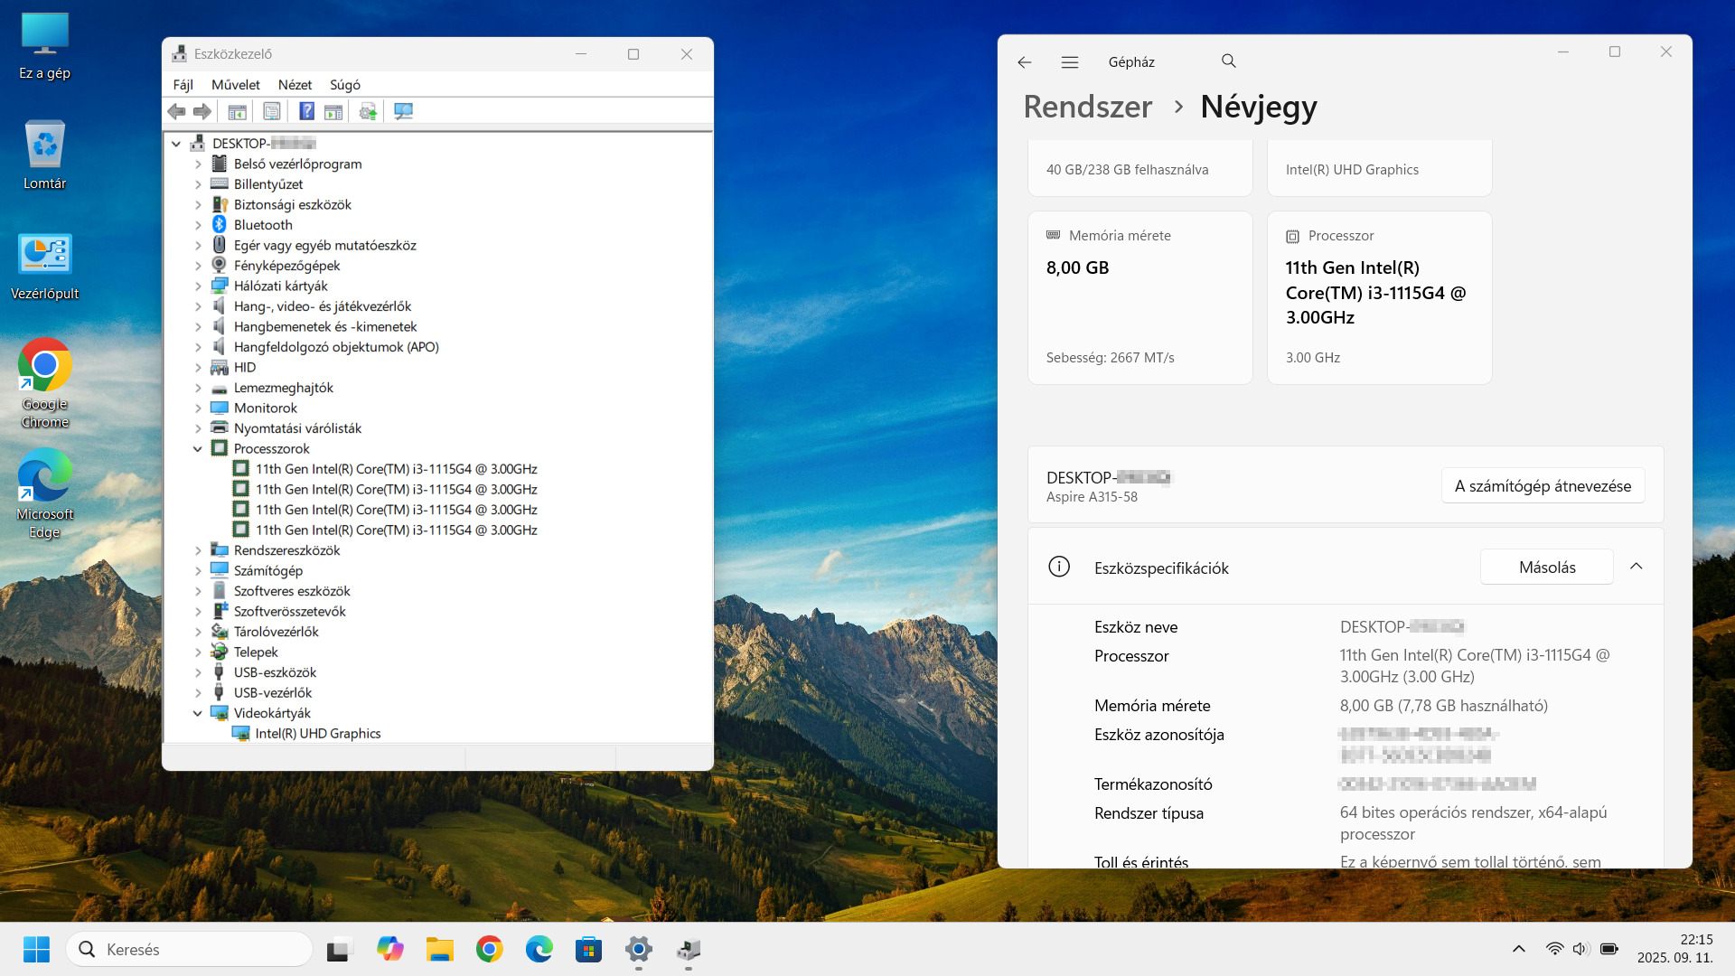Open the Settings hamburger navigation menu
Viewport: 1735px width, 976px height.
1070,62
